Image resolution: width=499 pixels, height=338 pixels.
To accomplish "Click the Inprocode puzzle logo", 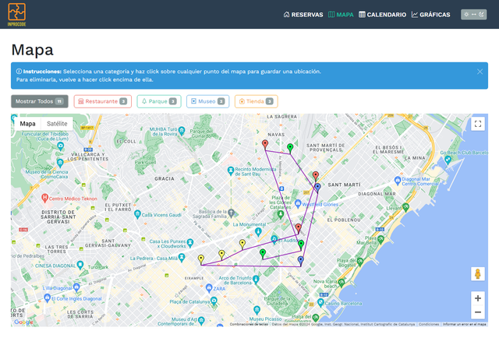I will tap(17, 14).
